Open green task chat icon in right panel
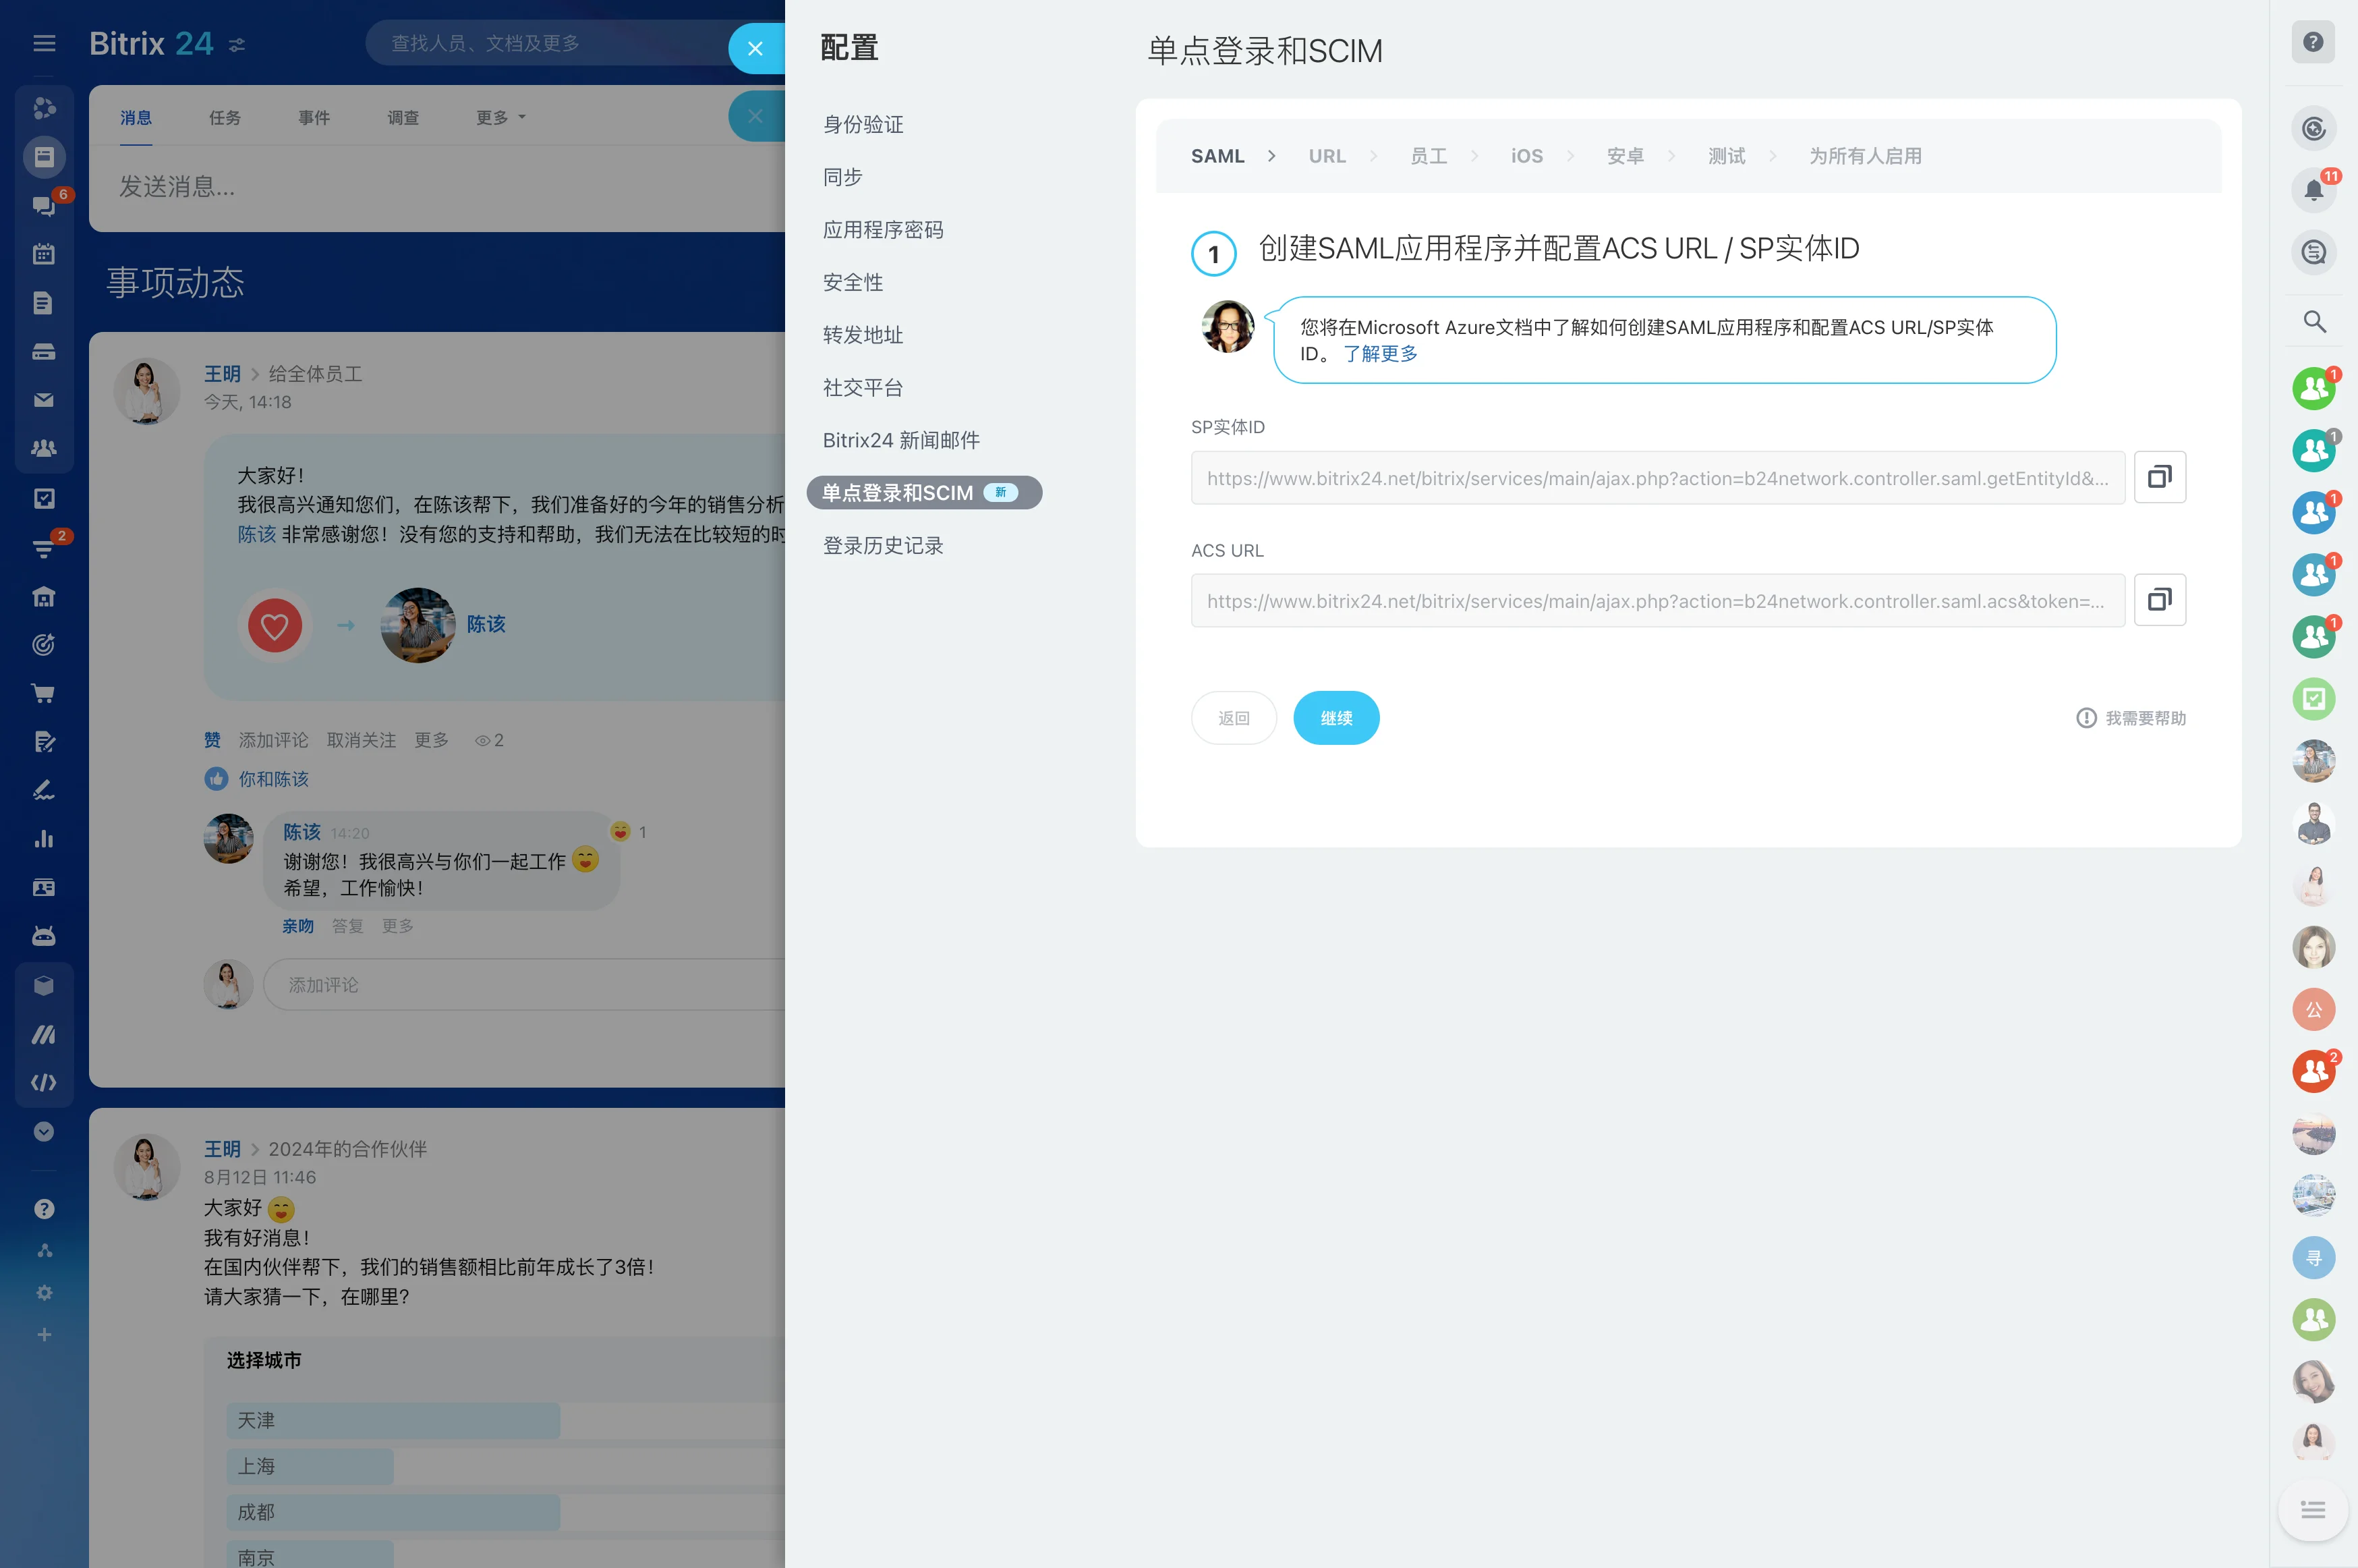Screen dimensions: 2358x1568 click(x=2313, y=699)
